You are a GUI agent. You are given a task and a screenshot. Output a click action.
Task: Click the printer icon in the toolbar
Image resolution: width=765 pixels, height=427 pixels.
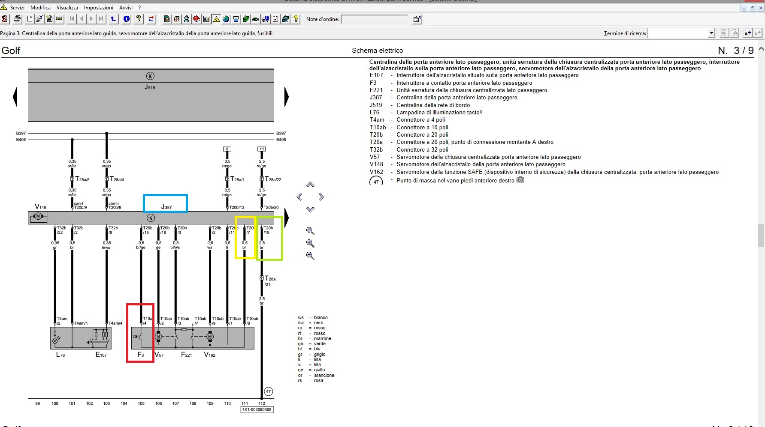tap(17, 19)
